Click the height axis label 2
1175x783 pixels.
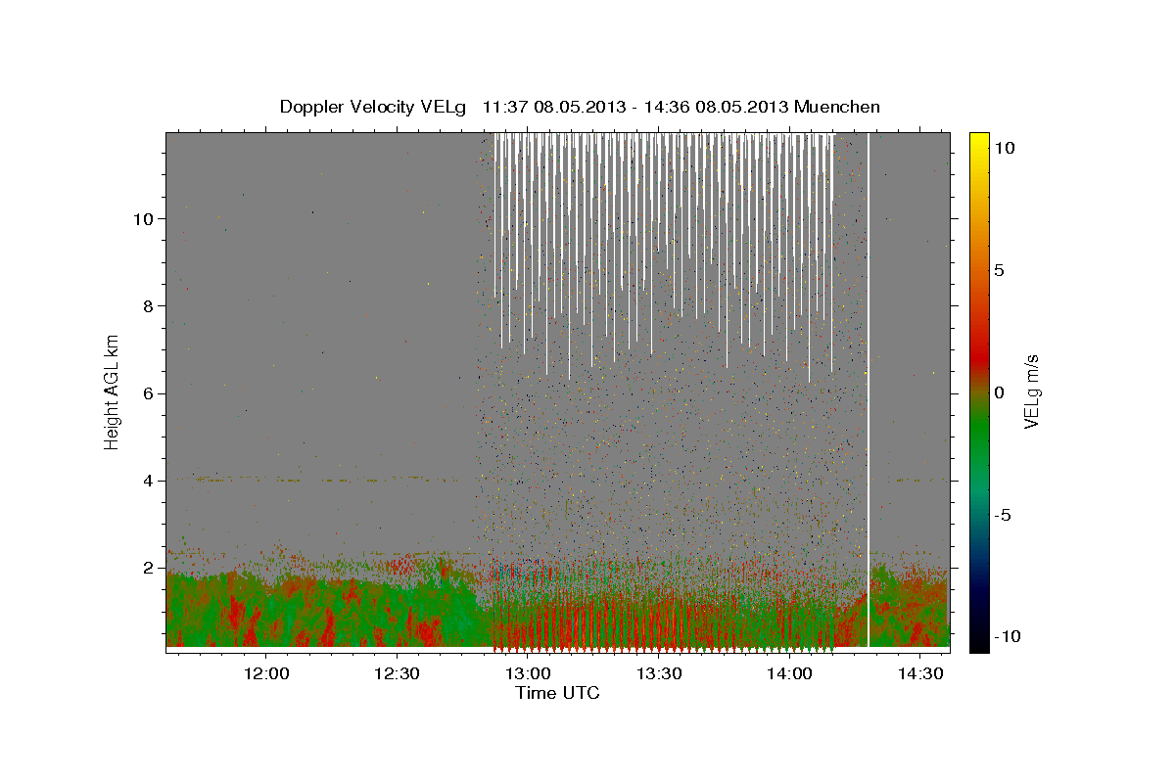coord(147,568)
